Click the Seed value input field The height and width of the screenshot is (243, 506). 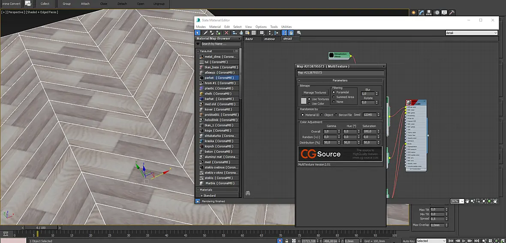[x=370, y=114]
